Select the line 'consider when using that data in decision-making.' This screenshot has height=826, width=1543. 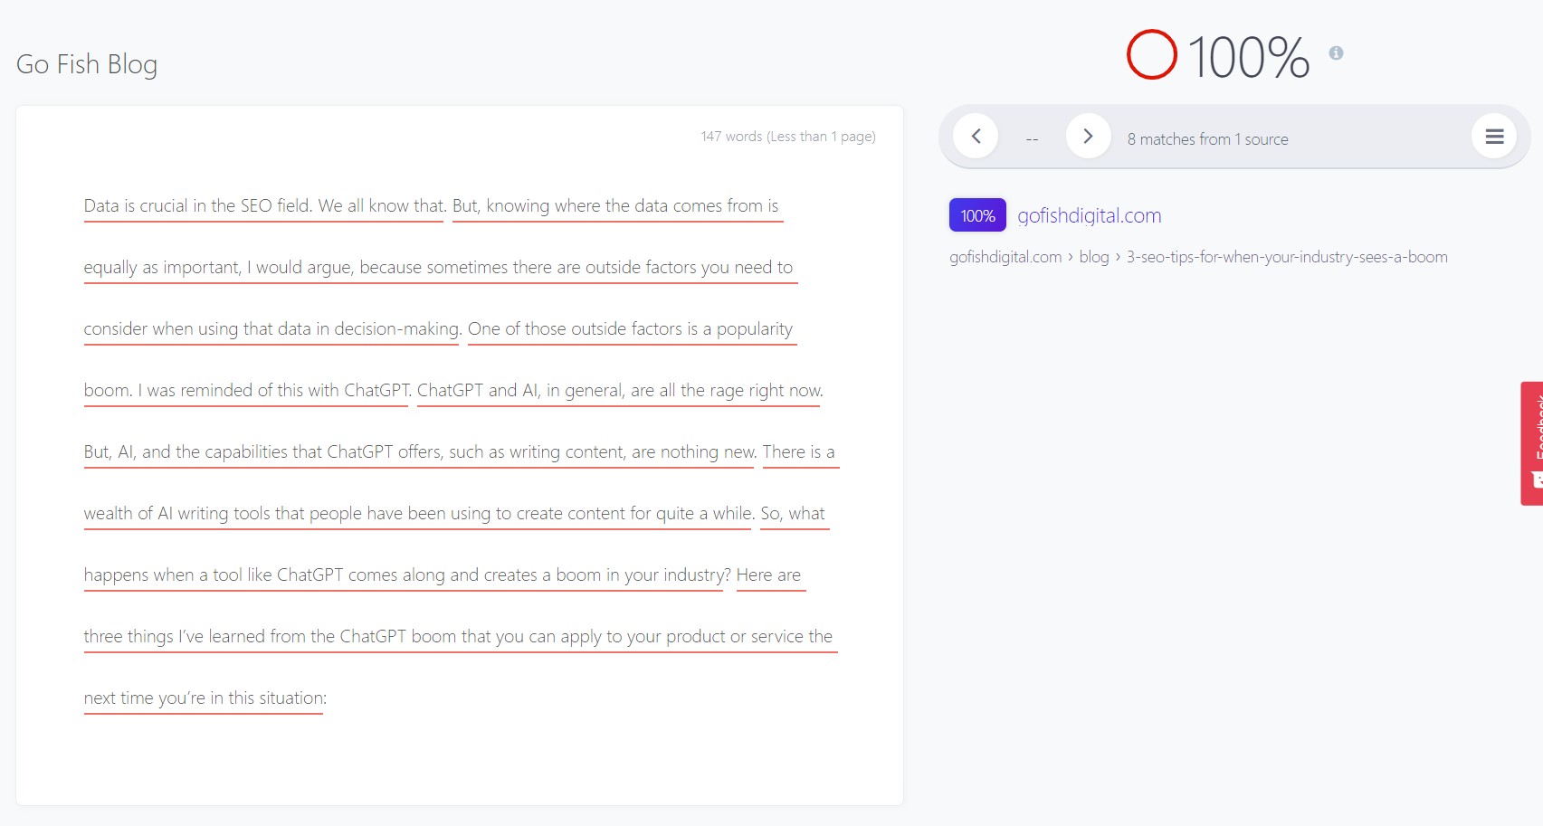click(272, 329)
